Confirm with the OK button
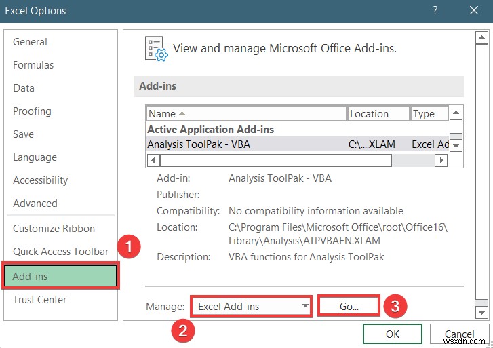 393,334
